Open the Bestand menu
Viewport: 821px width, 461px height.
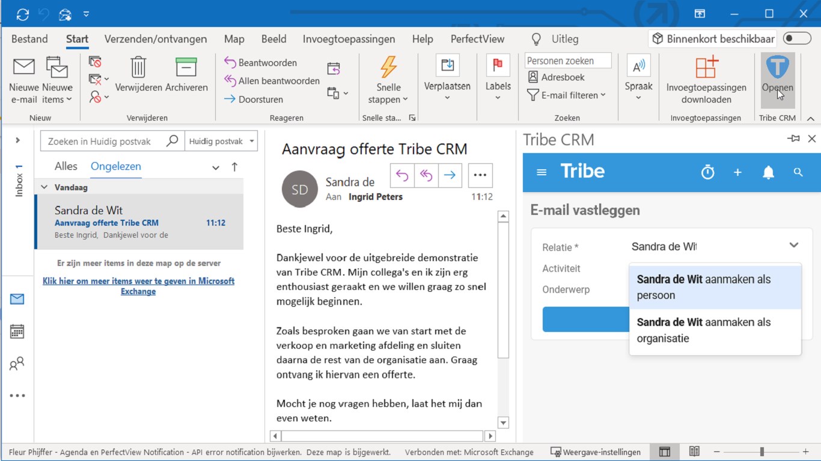click(29, 39)
